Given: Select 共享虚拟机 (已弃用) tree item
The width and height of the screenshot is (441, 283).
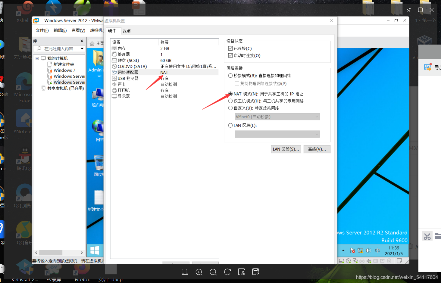Looking at the screenshot, I should coord(63,88).
